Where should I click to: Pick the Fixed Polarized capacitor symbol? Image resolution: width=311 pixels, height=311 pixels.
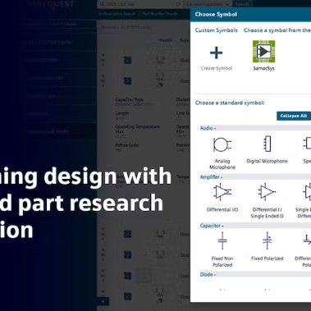coord(268,240)
